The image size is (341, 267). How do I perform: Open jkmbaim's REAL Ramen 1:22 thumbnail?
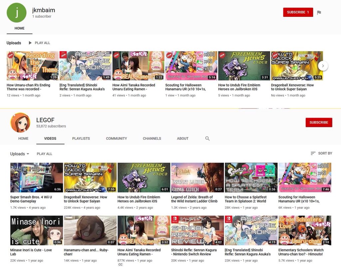coord(138,66)
